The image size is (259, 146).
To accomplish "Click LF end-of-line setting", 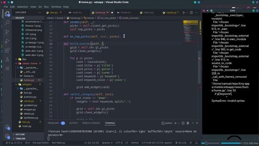I will 127,143.
